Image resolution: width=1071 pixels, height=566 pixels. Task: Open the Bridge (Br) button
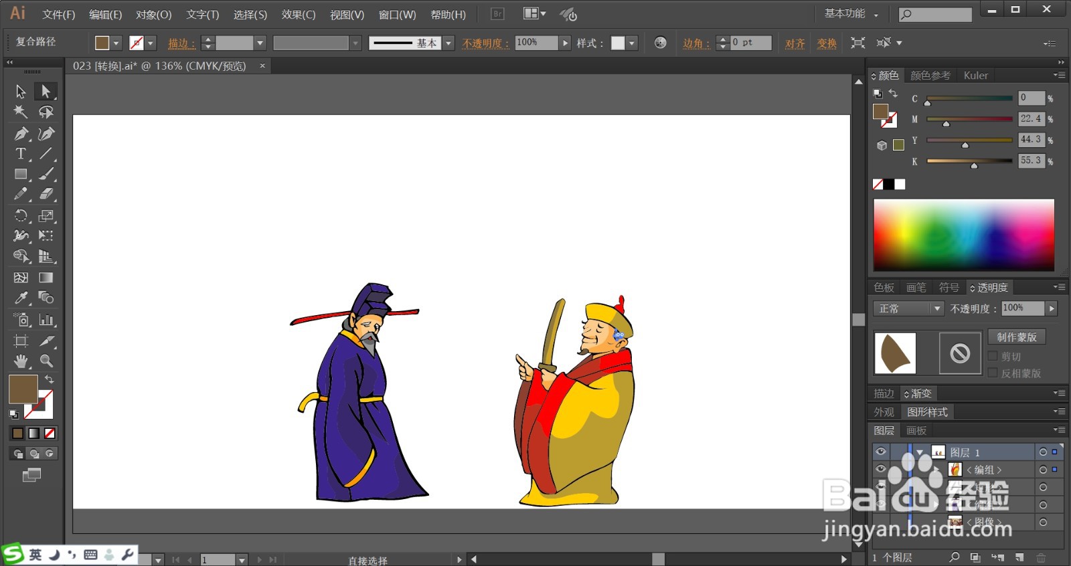coord(497,13)
